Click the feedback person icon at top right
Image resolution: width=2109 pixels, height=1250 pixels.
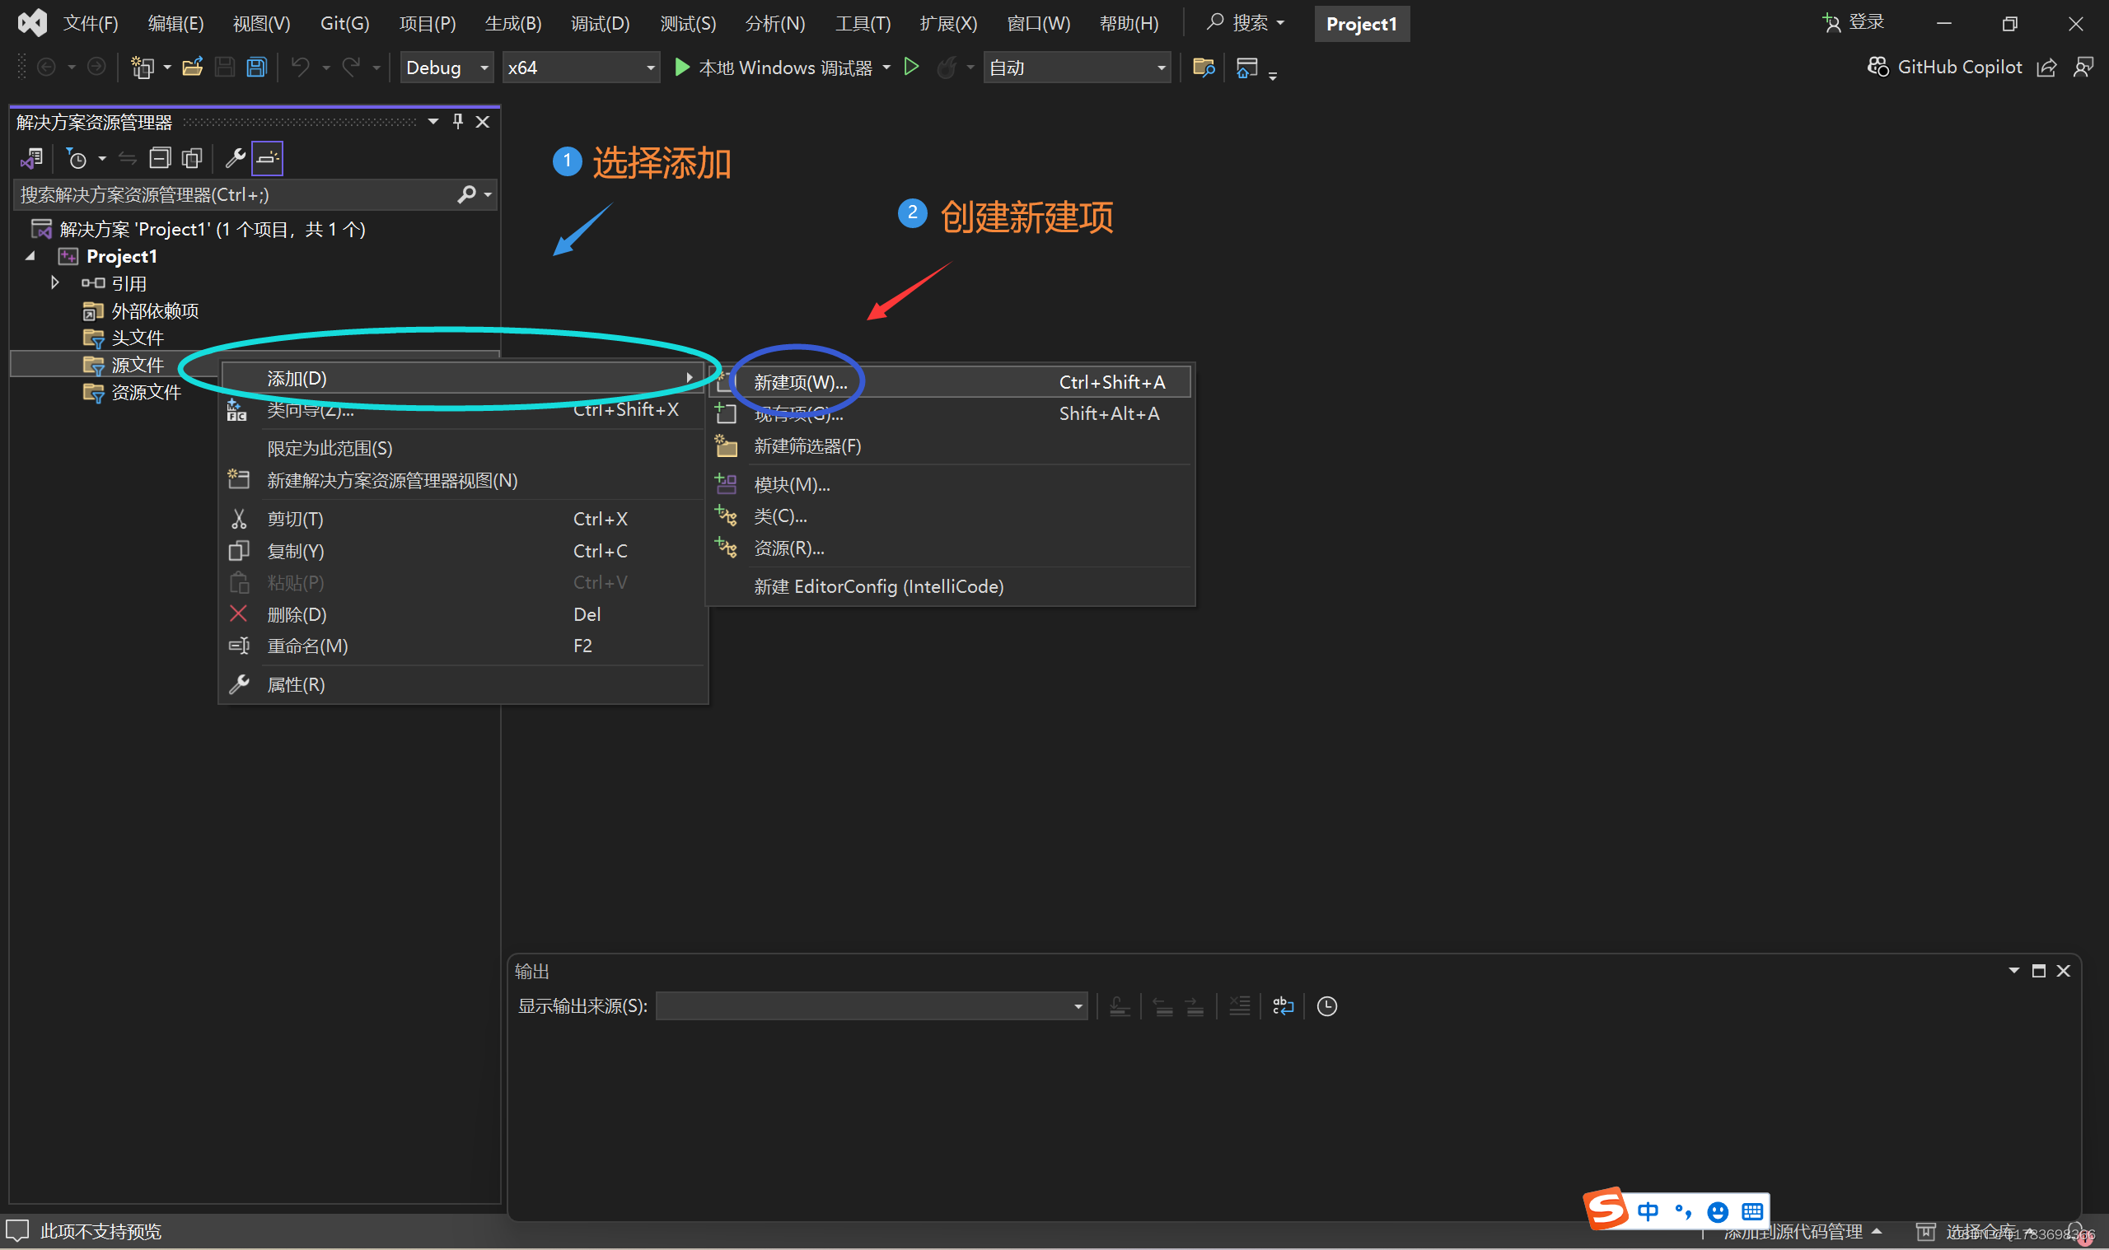(2083, 68)
